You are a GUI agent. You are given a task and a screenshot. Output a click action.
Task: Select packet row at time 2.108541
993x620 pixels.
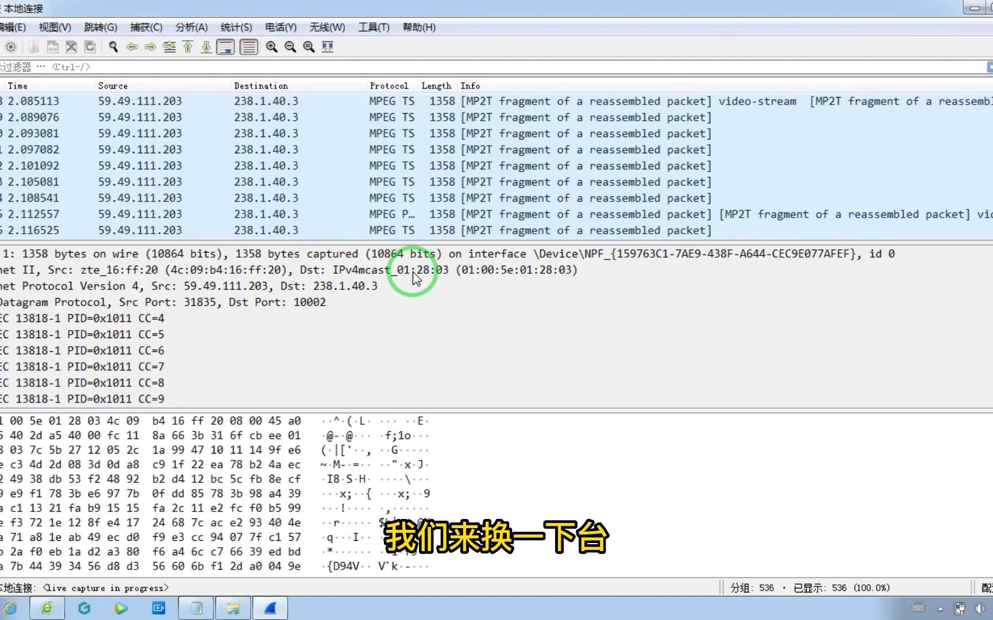(496, 197)
